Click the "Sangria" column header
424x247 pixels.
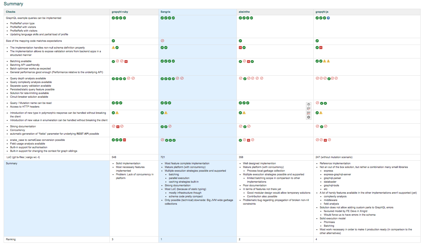(165, 12)
